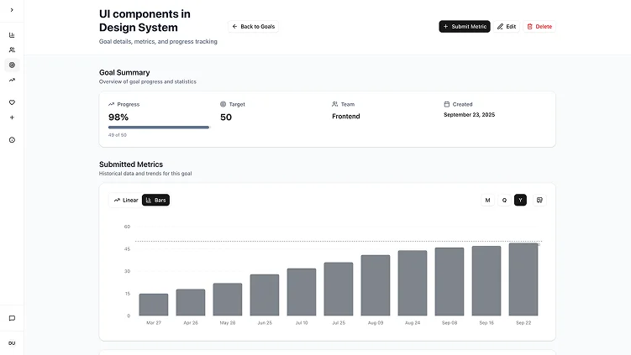Click the Submit Metric button
The width and height of the screenshot is (631, 355).
[465, 27]
